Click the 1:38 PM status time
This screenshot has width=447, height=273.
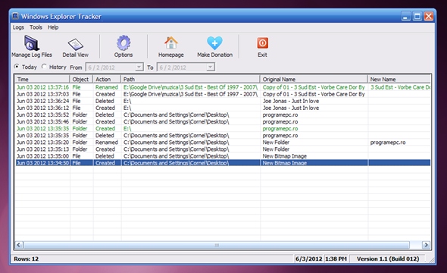coord(336,259)
